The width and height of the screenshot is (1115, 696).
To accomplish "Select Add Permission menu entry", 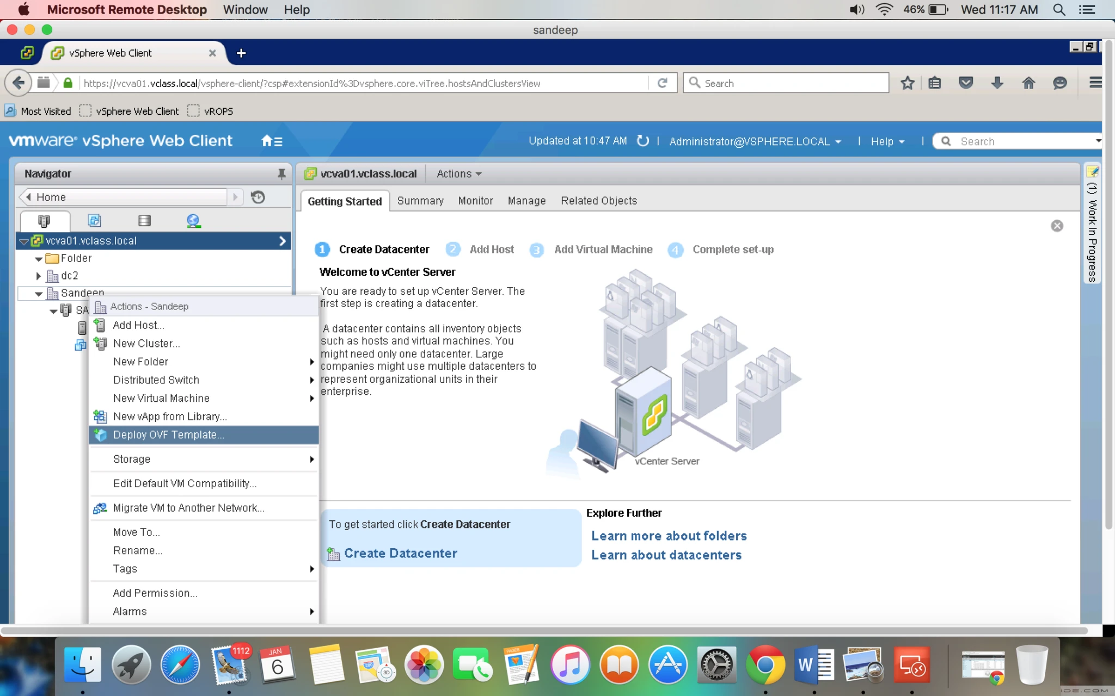I will [x=204, y=593].
